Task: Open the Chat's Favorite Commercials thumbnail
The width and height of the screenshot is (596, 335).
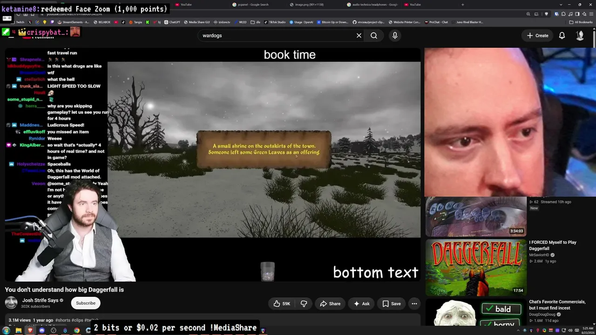Action: click(476, 312)
